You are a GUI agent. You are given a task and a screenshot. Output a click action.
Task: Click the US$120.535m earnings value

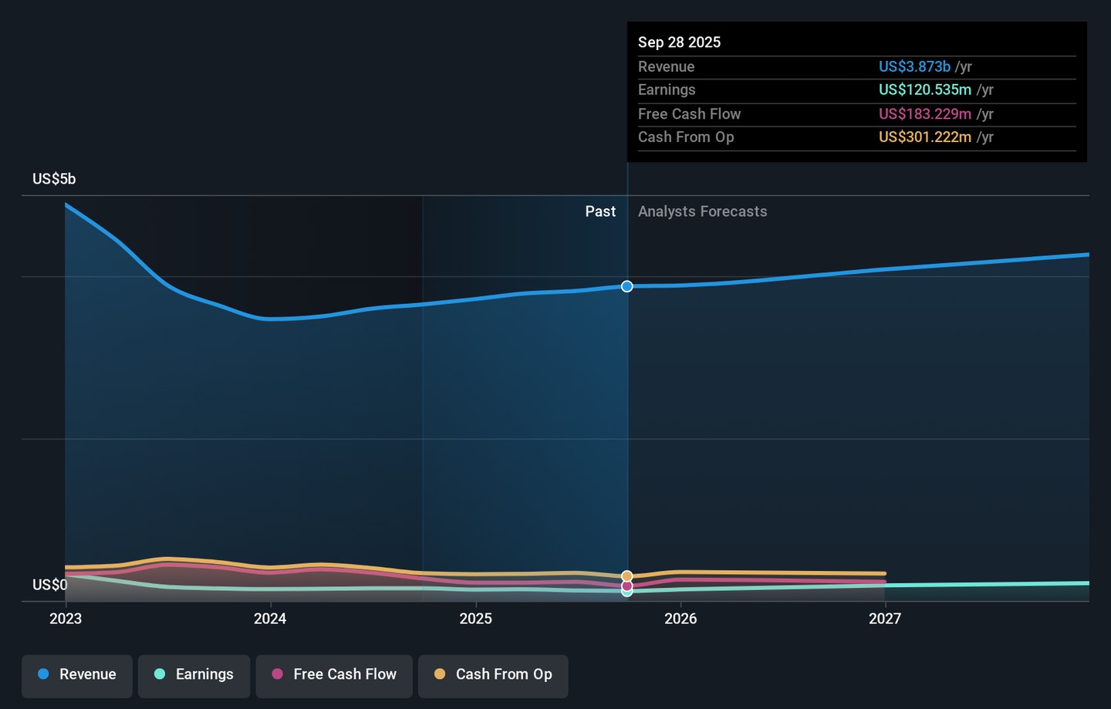point(924,90)
